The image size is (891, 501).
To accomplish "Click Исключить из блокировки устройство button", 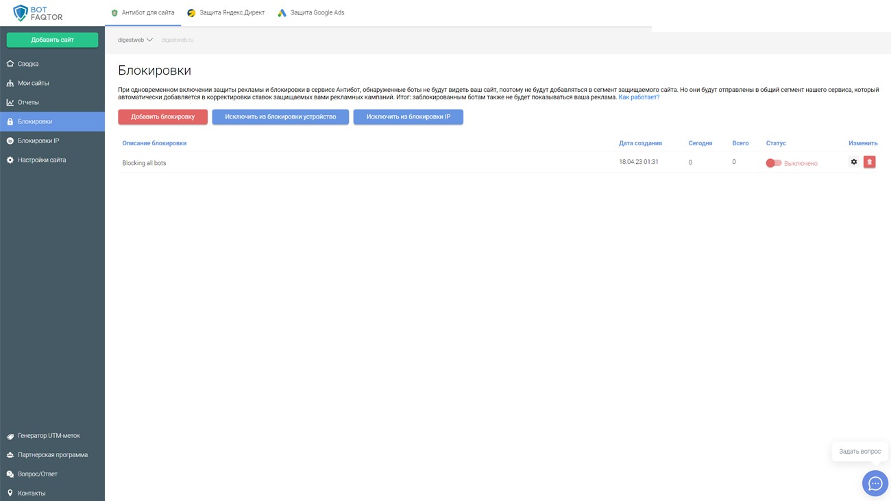I will pyautogui.click(x=280, y=117).
